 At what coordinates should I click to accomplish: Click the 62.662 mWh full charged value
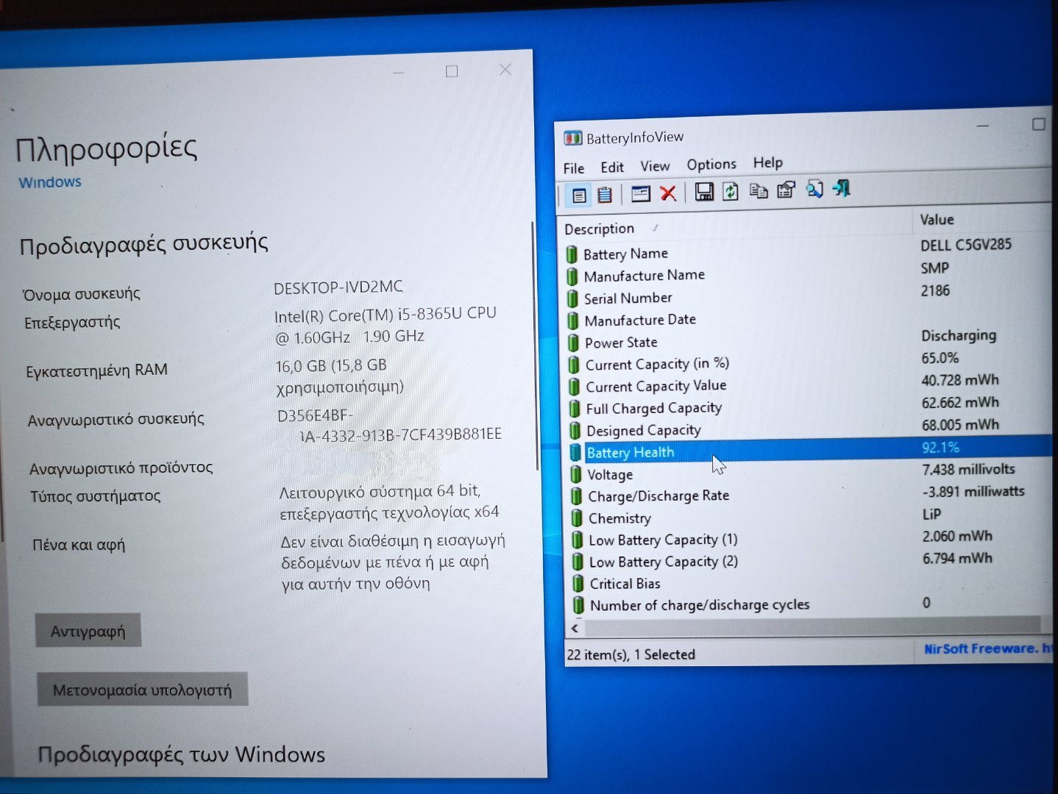pos(960,402)
